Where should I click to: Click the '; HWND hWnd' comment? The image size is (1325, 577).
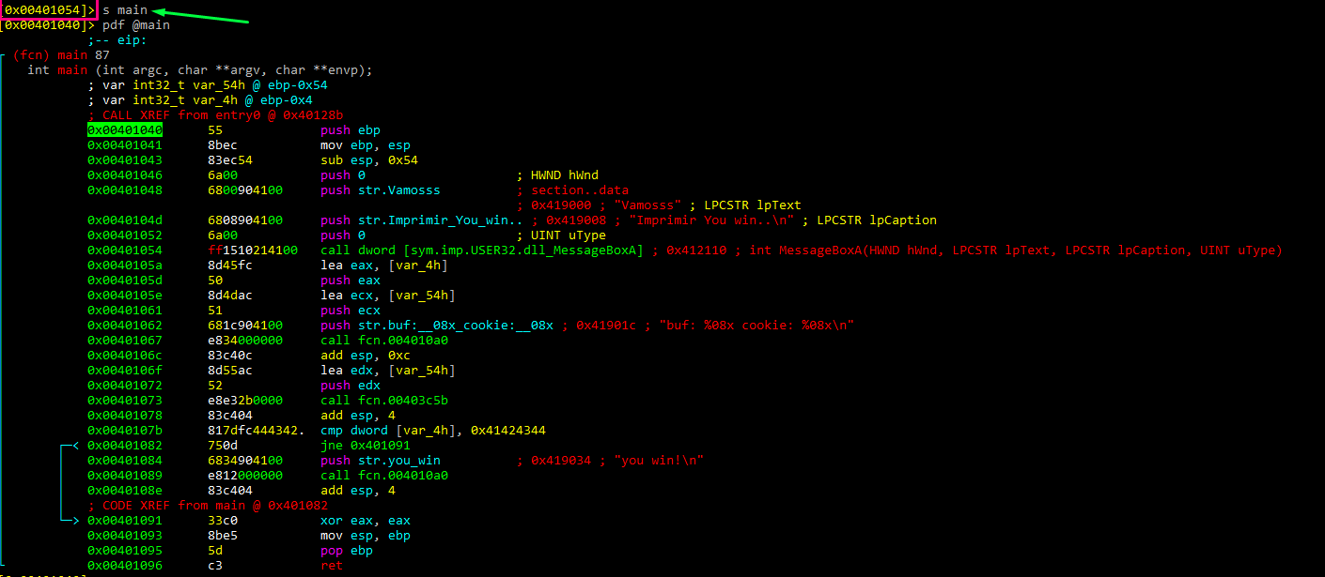click(557, 175)
